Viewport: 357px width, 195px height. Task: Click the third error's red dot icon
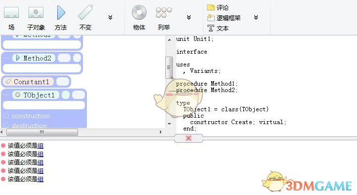tap(3, 162)
